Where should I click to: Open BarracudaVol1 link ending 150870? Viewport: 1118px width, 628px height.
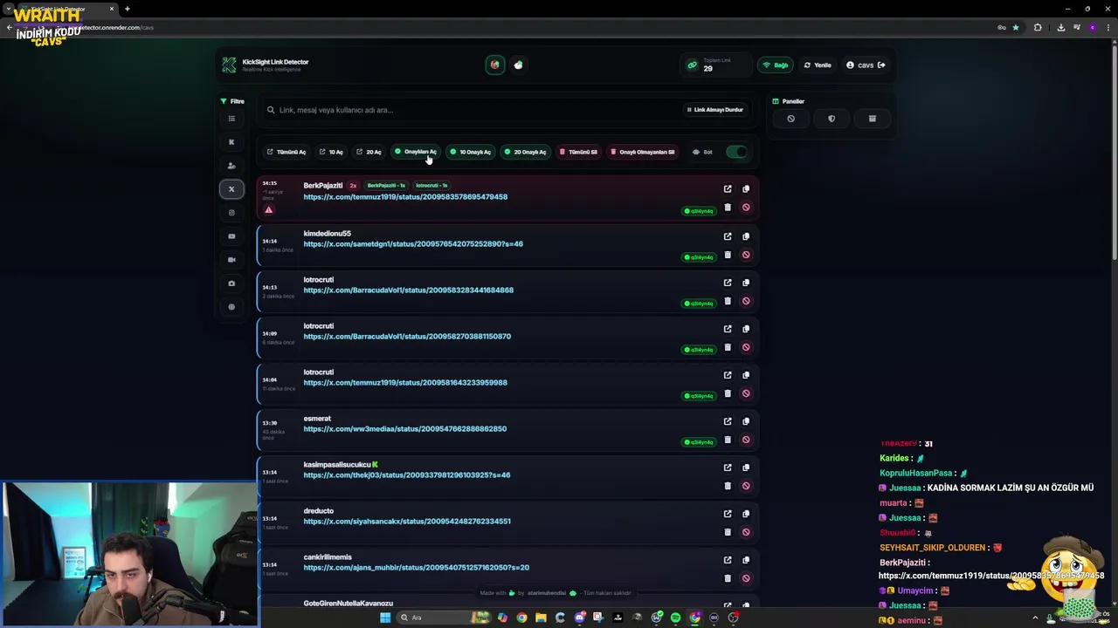point(407,337)
